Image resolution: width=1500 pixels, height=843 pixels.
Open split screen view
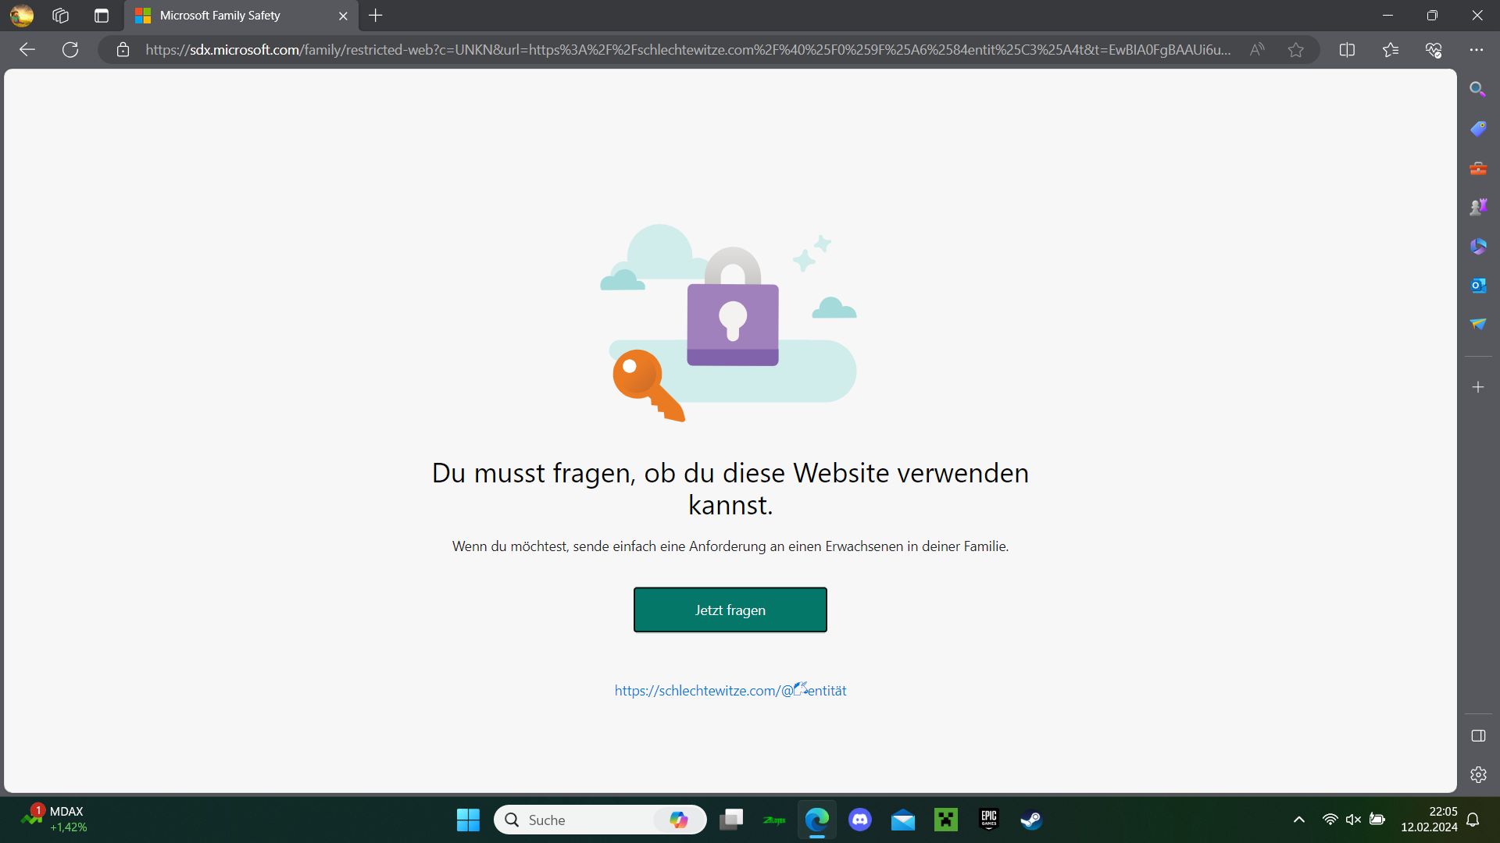click(x=1347, y=50)
